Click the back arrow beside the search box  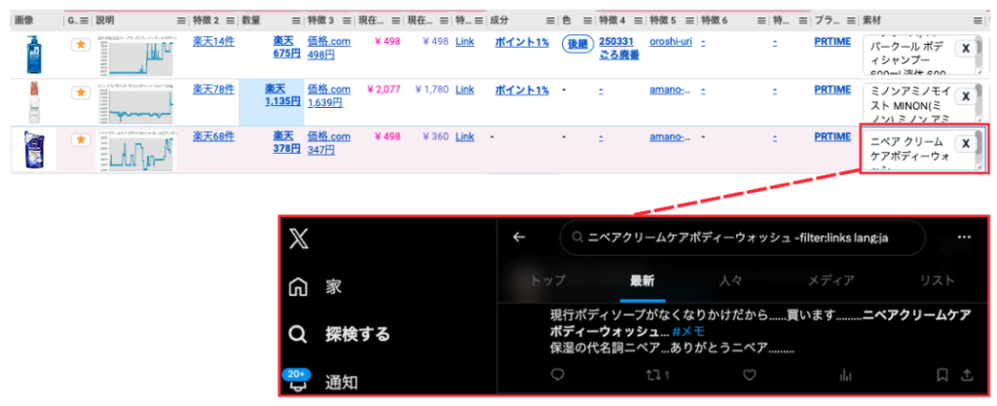(519, 237)
